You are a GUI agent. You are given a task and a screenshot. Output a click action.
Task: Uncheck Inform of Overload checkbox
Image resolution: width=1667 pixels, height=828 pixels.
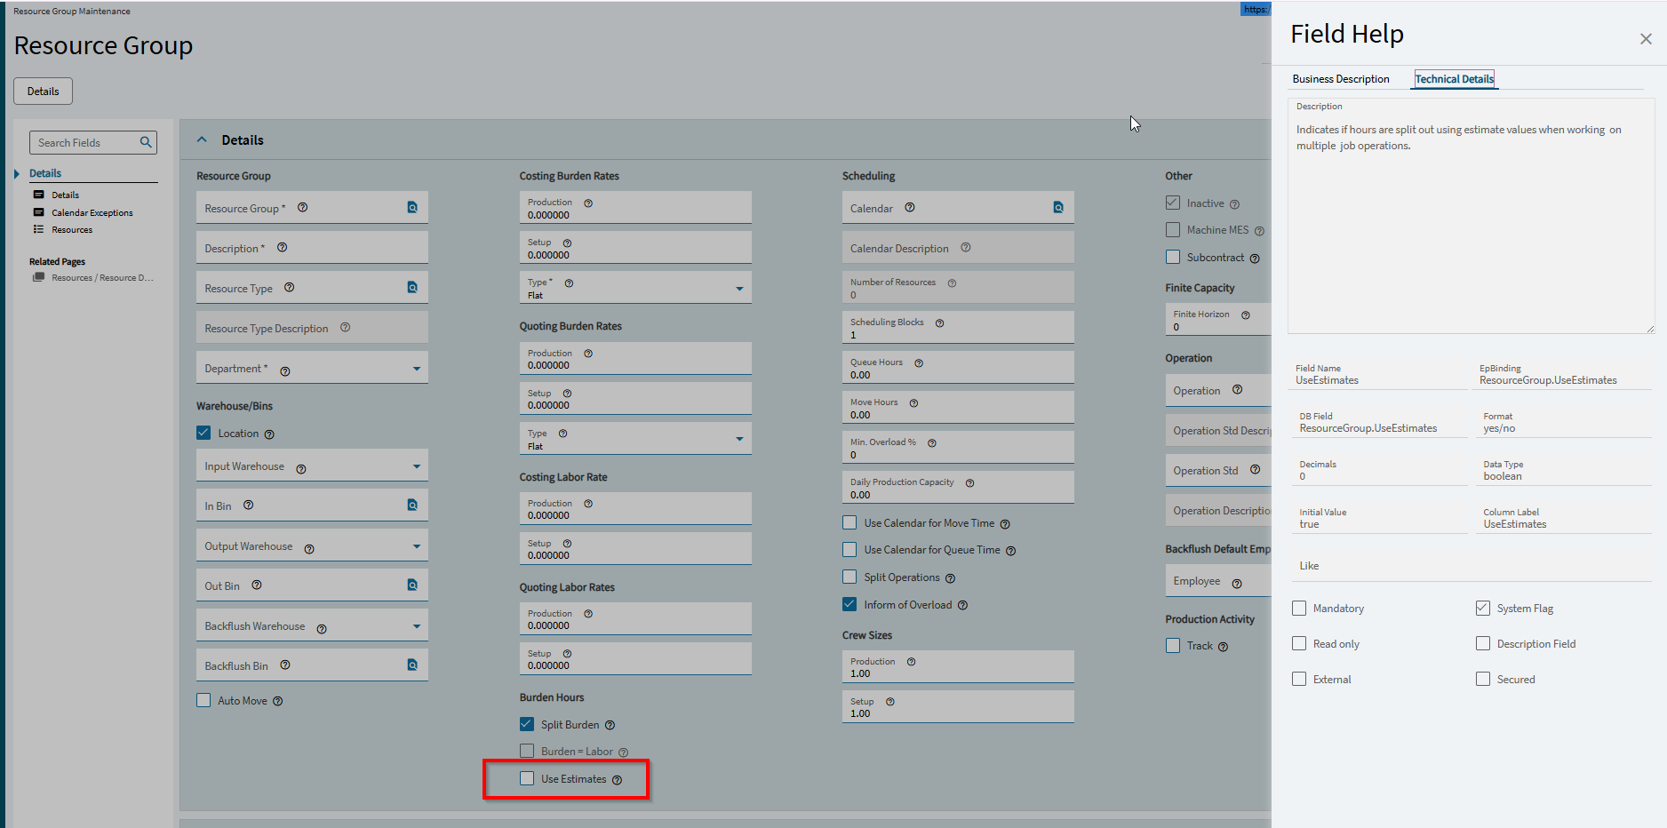point(849,604)
